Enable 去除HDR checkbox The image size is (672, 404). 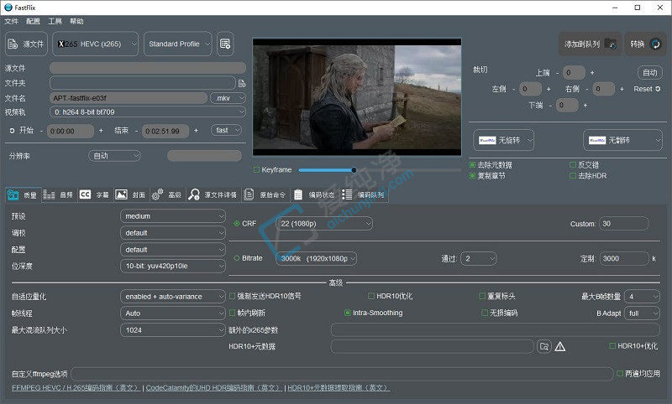coord(573,176)
